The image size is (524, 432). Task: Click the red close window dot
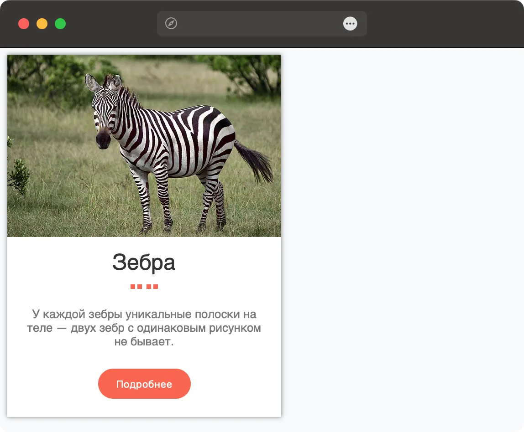[24, 24]
